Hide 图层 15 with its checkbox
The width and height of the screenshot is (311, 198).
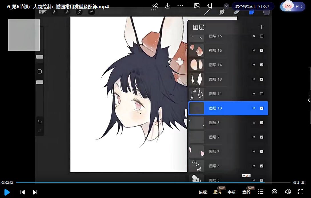(x=261, y=50)
